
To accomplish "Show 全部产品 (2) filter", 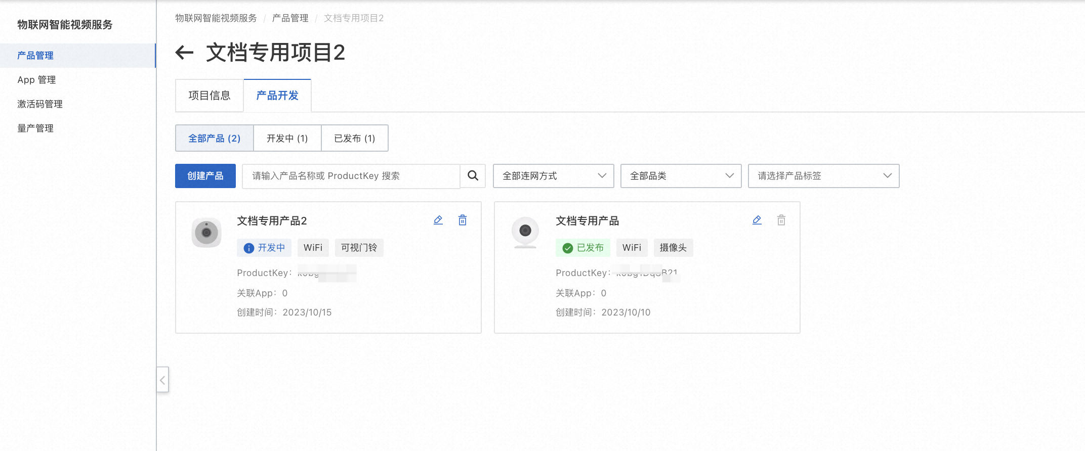I will tap(215, 138).
